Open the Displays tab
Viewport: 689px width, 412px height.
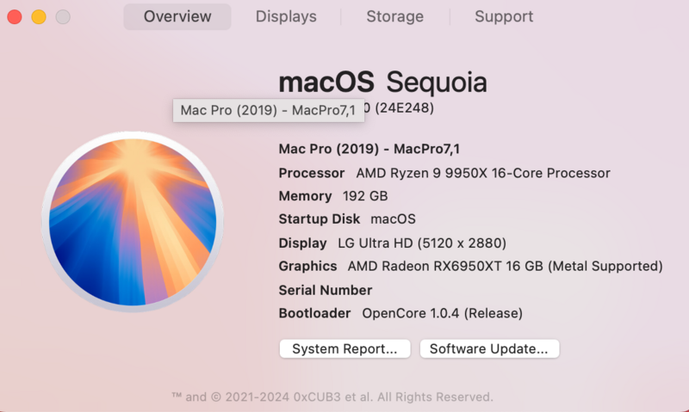coord(286,16)
